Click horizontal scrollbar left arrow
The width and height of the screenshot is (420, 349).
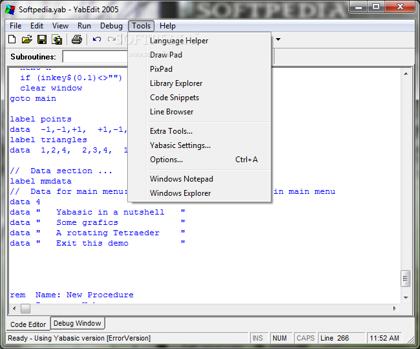(x=14, y=308)
